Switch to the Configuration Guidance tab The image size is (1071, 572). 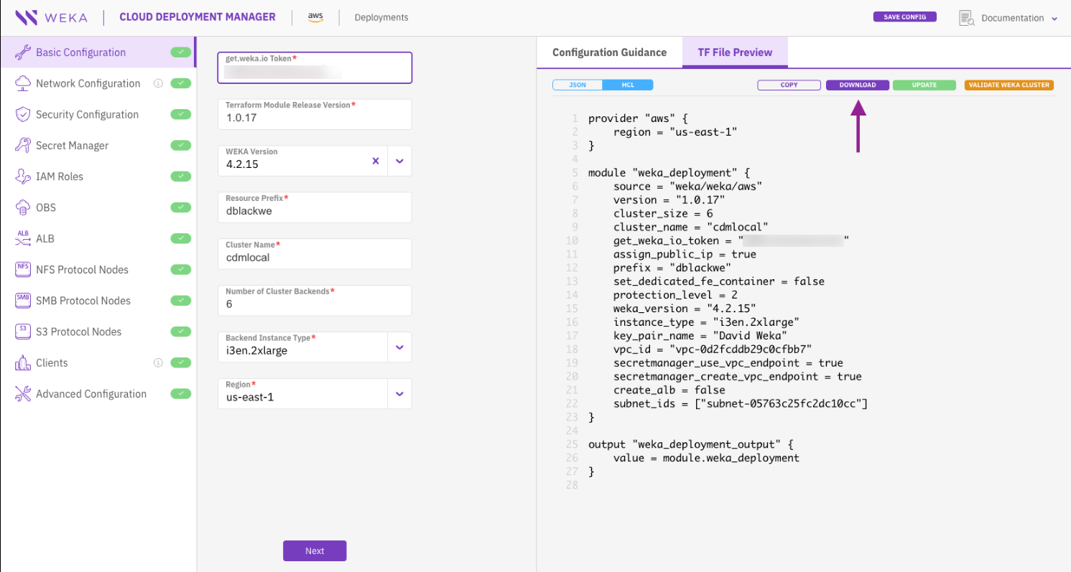[x=609, y=52]
